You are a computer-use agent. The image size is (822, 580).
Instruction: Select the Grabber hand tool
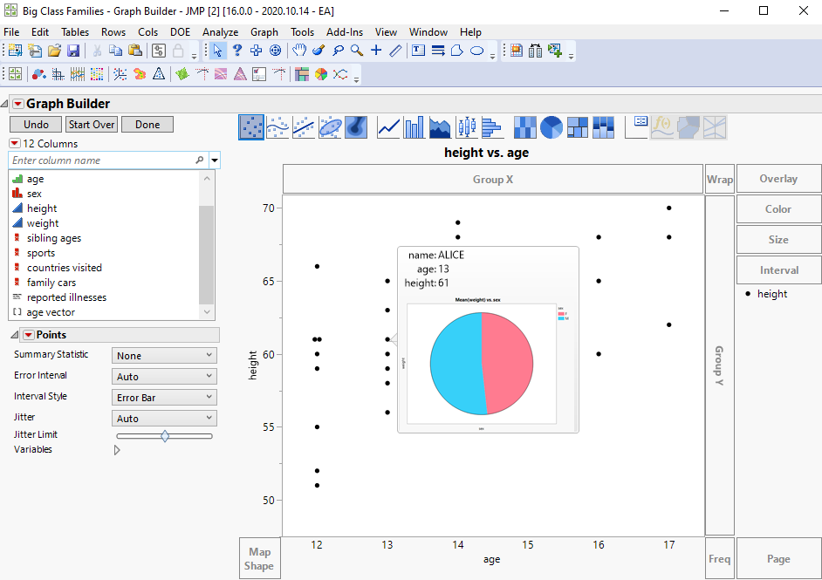[298, 50]
